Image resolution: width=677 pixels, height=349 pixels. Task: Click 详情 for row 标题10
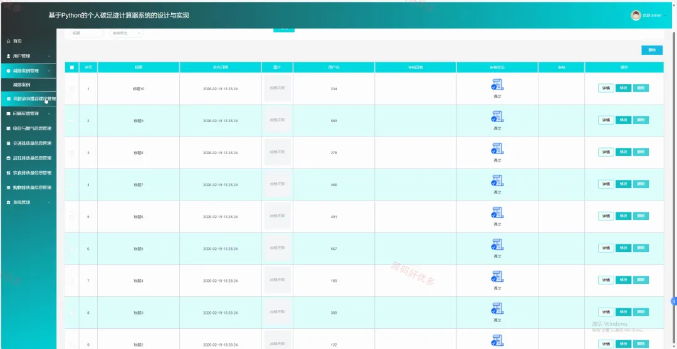(606, 88)
